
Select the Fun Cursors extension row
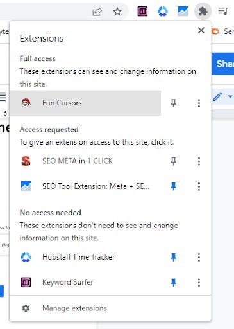click(85, 103)
